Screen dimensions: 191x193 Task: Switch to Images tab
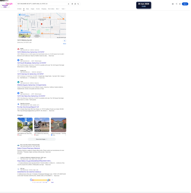point(32,9)
